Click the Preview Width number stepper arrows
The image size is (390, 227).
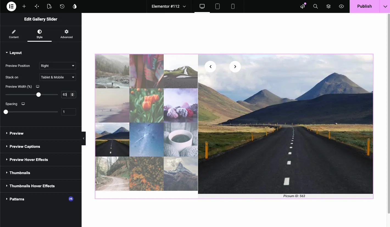coord(73,95)
